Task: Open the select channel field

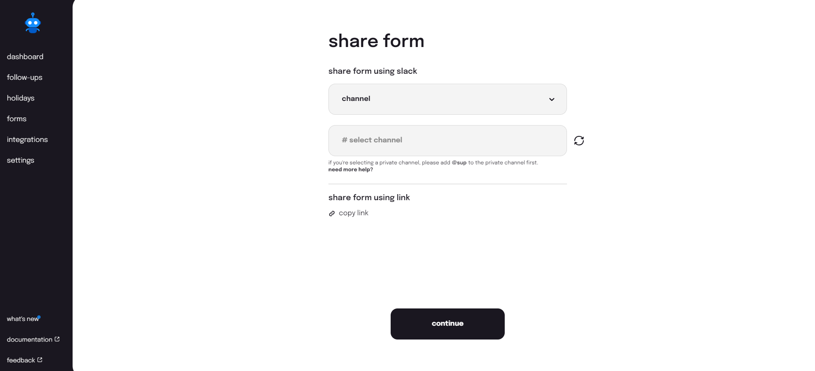Action: tap(447, 141)
